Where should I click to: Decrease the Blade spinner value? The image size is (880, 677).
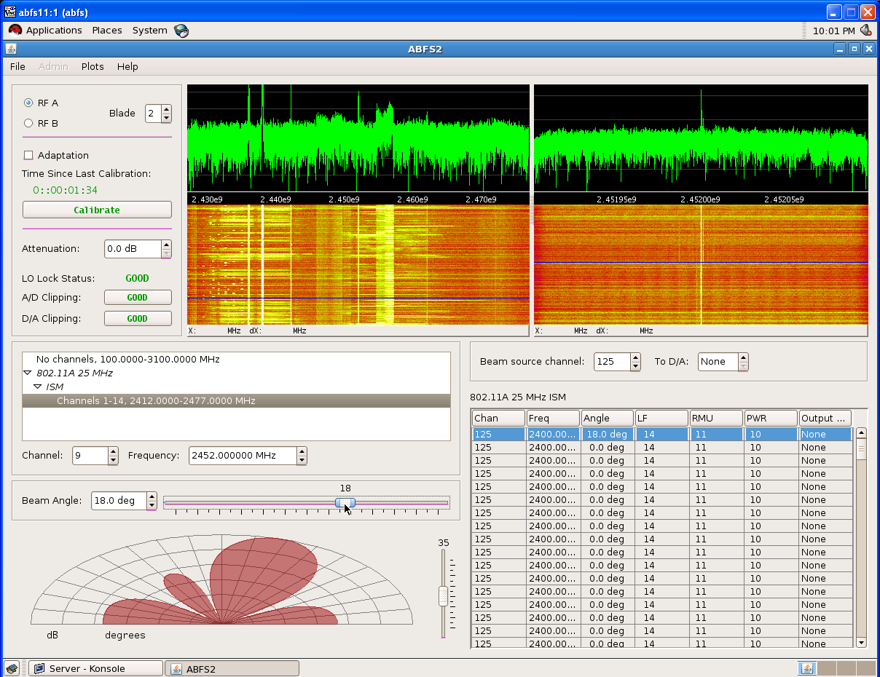(166, 118)
